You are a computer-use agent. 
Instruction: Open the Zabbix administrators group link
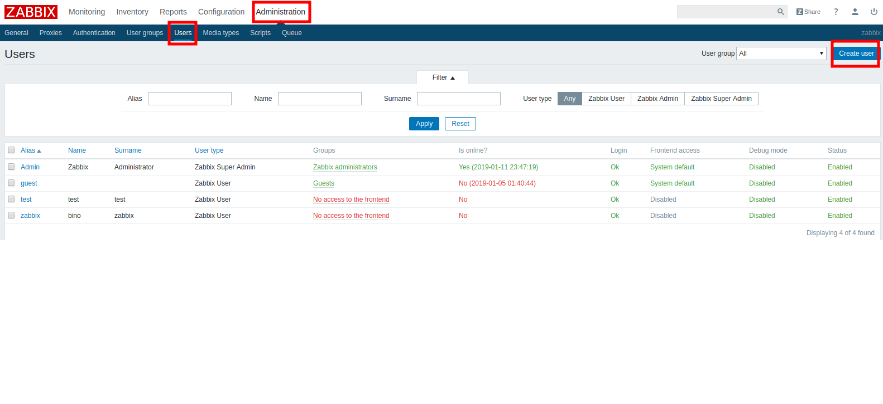click(x=345, y=167)
